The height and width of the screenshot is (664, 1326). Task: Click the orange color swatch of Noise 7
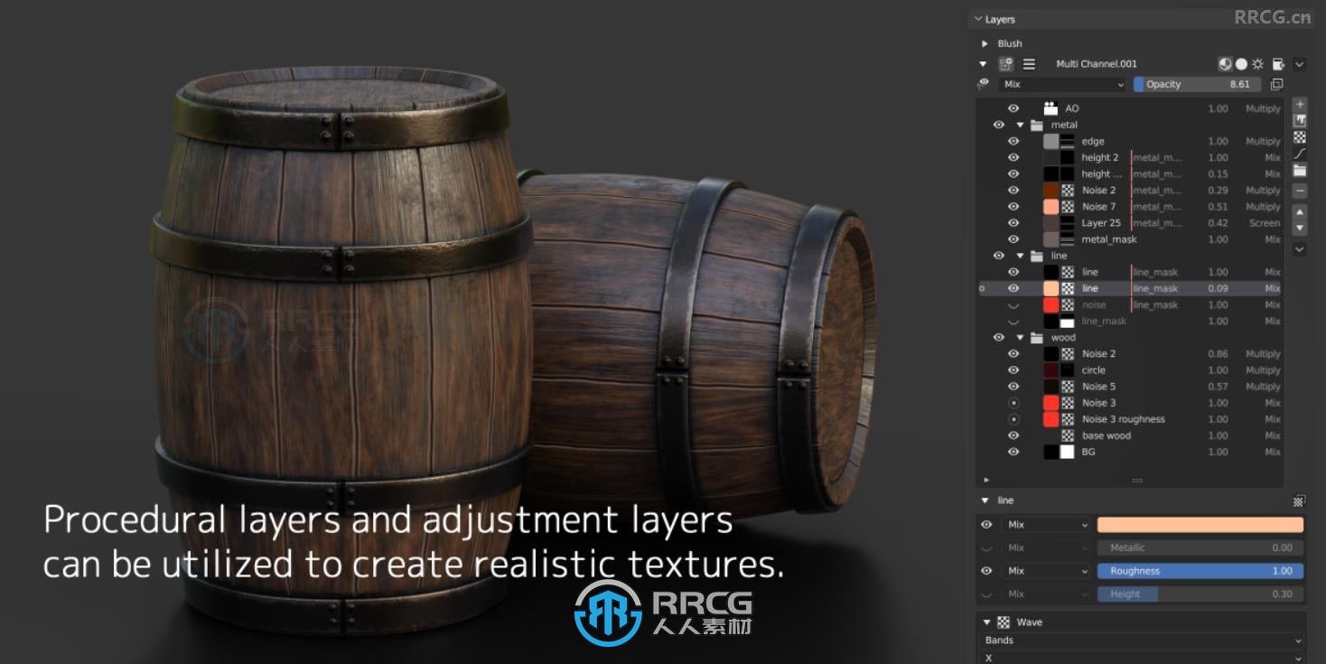[1051, 207]
